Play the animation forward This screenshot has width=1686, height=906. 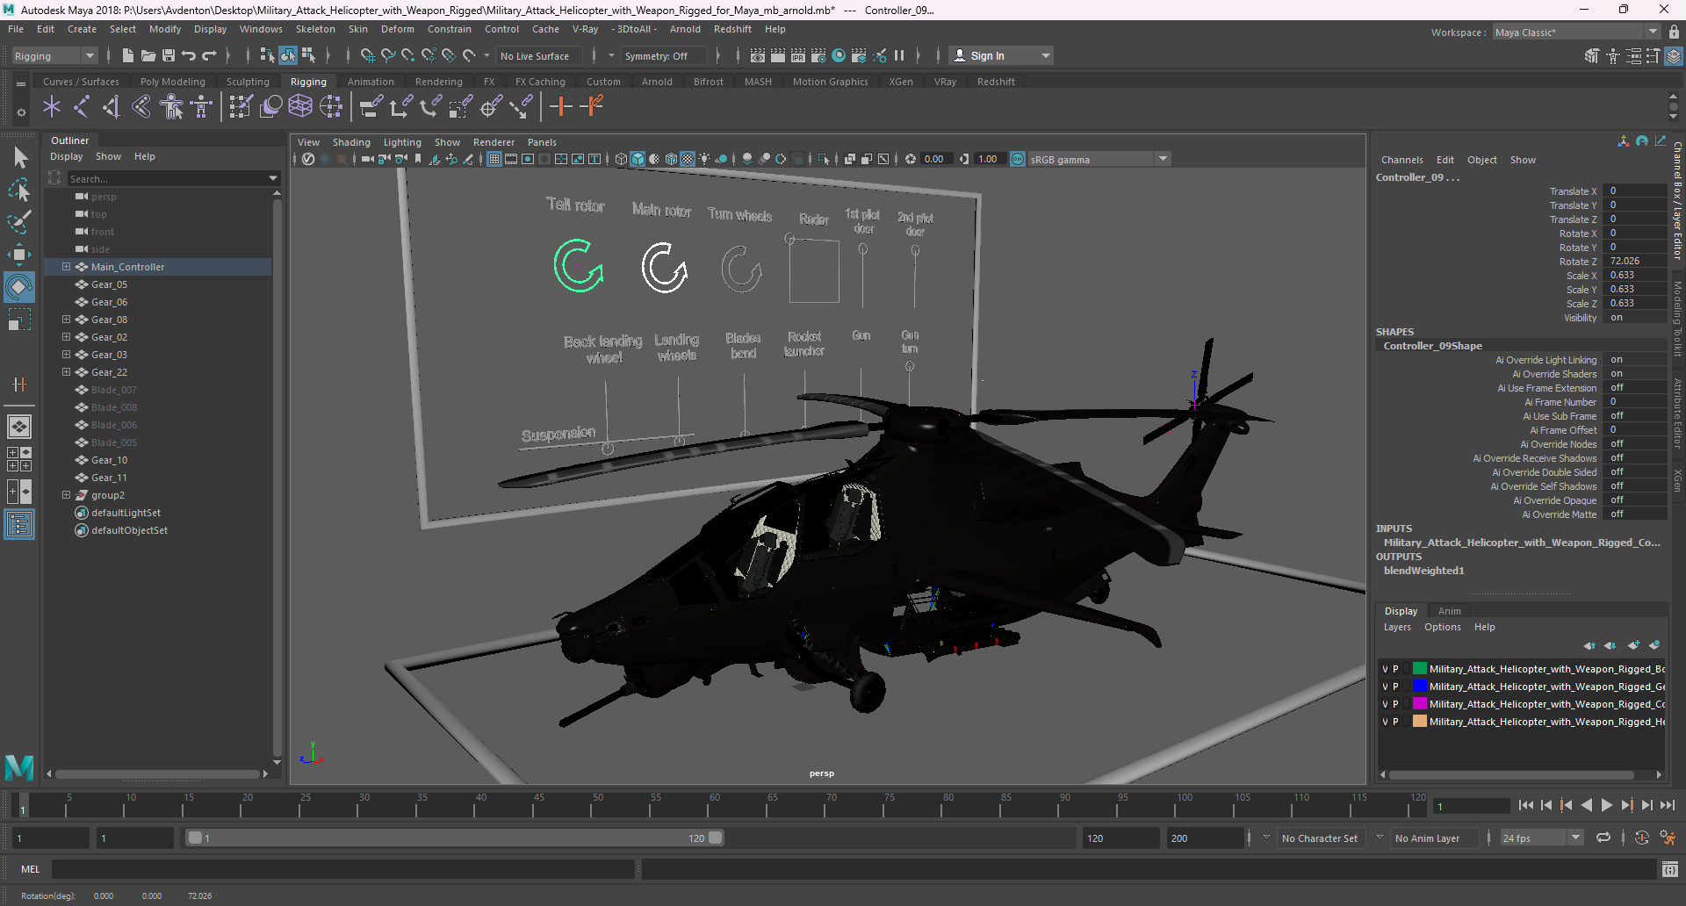1607,805
